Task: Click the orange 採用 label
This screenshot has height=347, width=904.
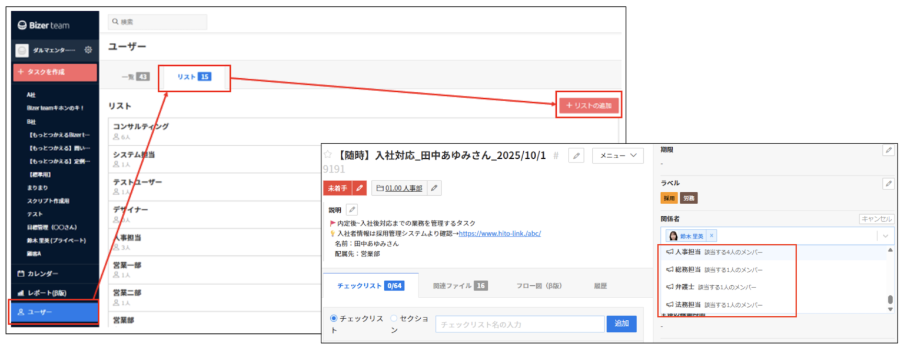Action: point(669,199)
